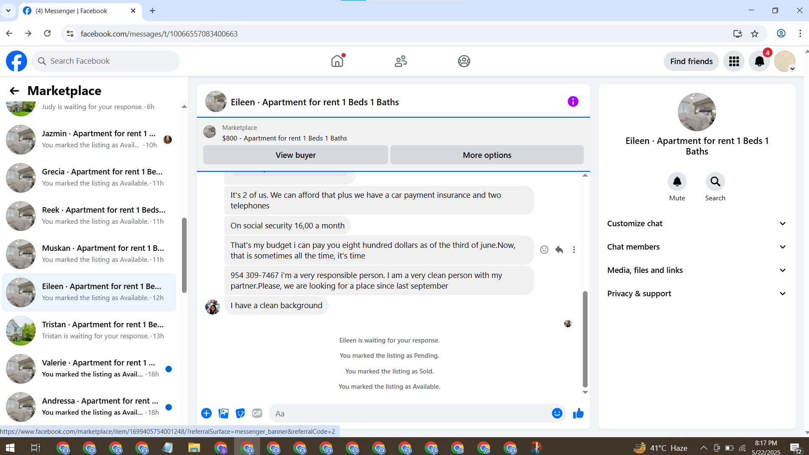Expand the Customize chat section
The width and height of the screenshot is (809, 455).
(x=697, y=224)
